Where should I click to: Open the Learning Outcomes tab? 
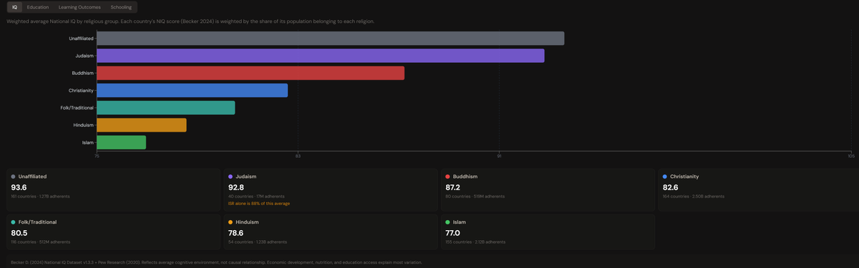coord(79,7)
